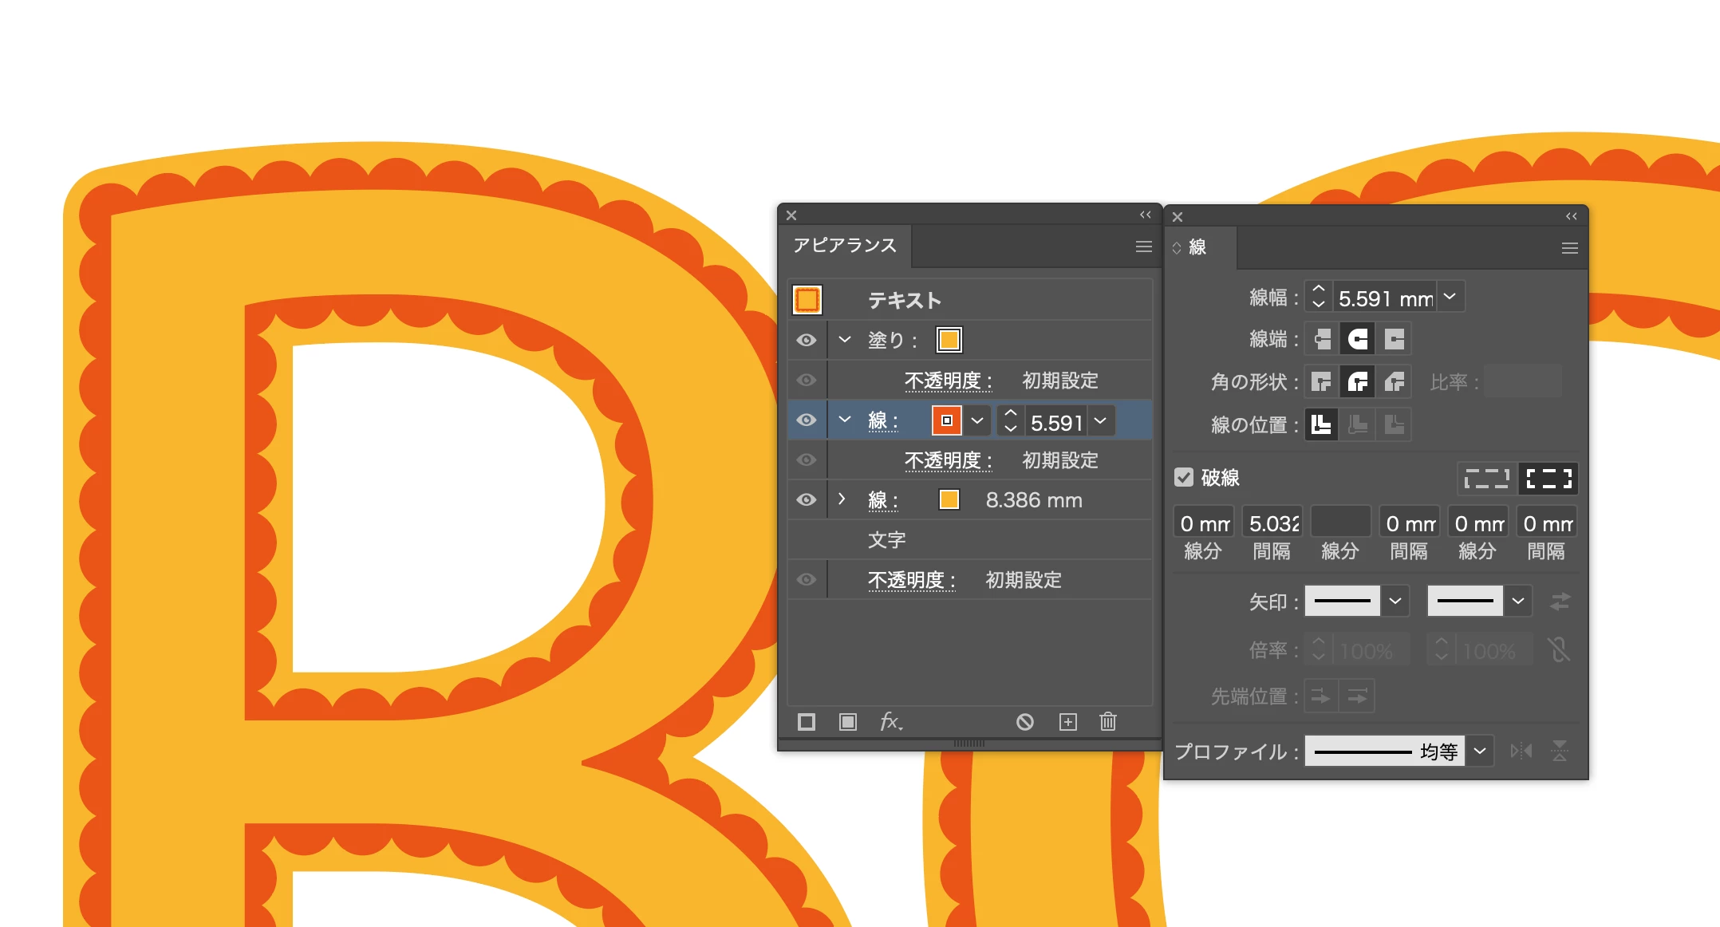
Task: Choose the bevel join corner icon
Action: tap(1394, 382)
